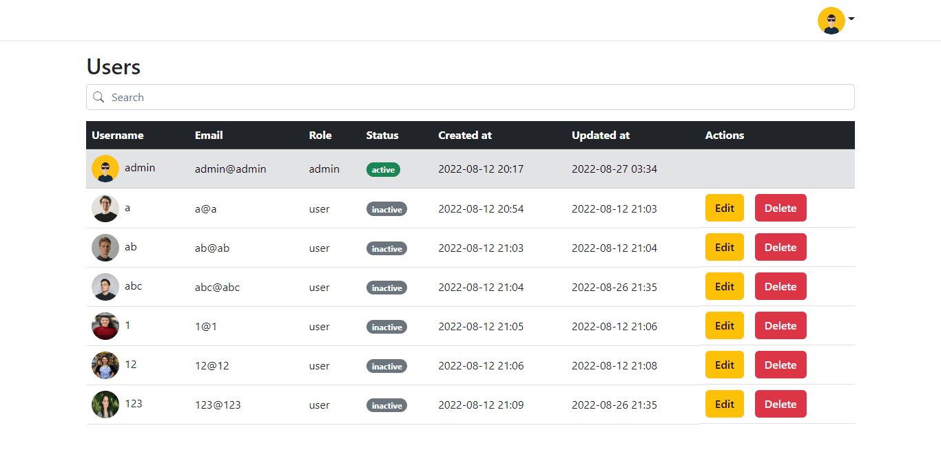The height and width of the screenshot is (452, 941).
Task: Click avatar of user '1'
Action: [105, 326]
